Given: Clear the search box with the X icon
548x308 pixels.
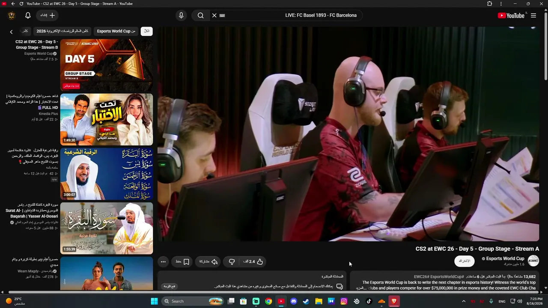Looking at the screenshot, I should point(214,15).
